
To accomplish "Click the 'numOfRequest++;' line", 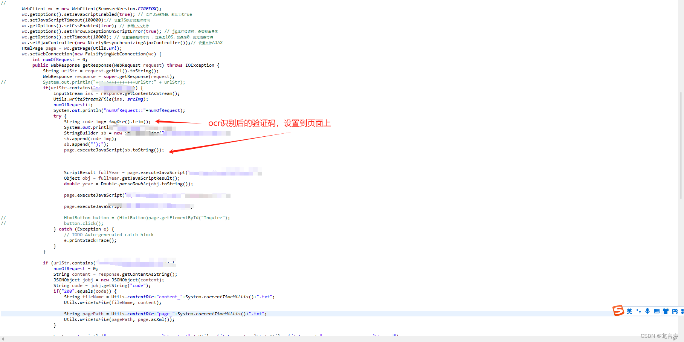I will (x=73, y=105).
